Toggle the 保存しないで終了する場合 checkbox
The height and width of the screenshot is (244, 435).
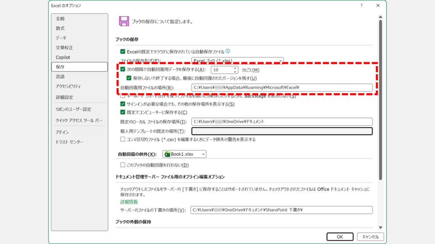tap(129, 78)
